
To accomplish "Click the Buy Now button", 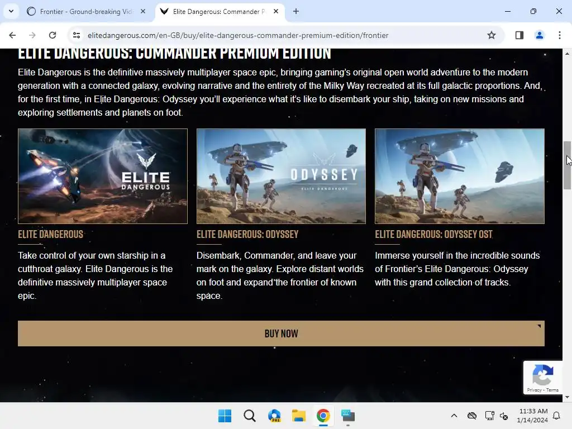I will point(281,333).
